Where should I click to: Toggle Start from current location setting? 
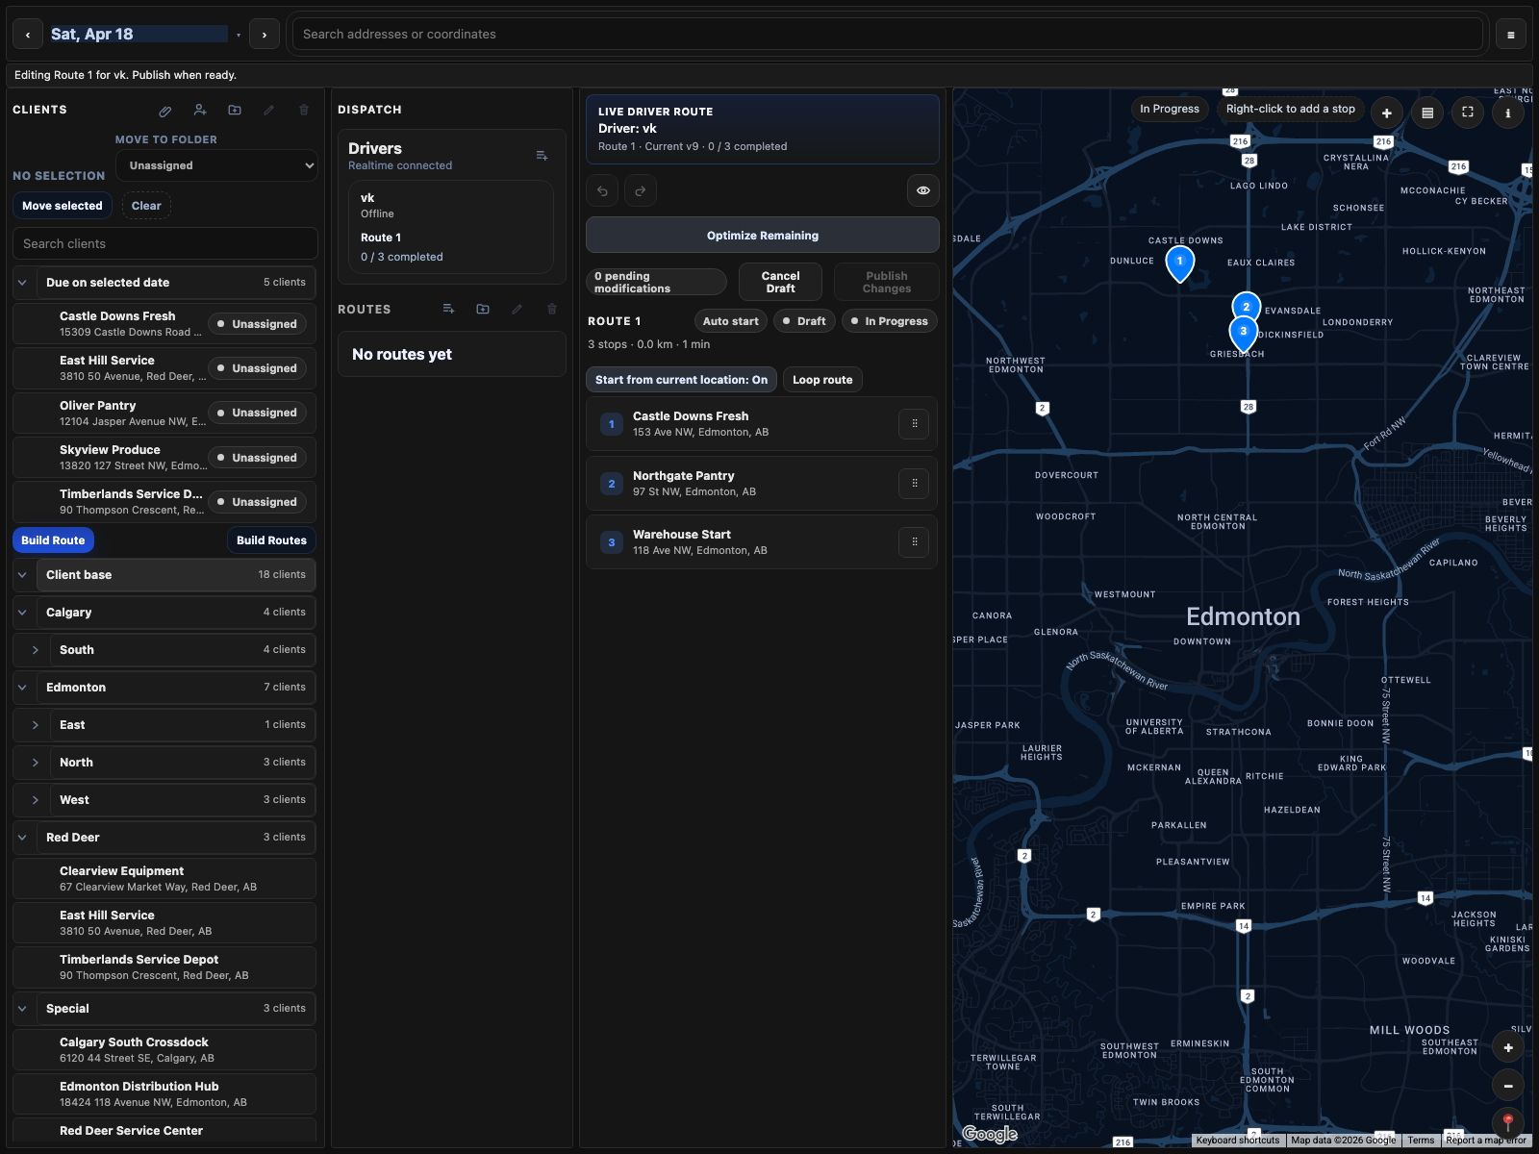click(x=681, y=380)
